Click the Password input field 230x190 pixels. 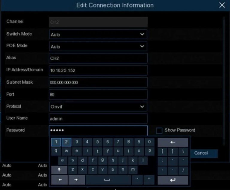click(x=98, y=130)
